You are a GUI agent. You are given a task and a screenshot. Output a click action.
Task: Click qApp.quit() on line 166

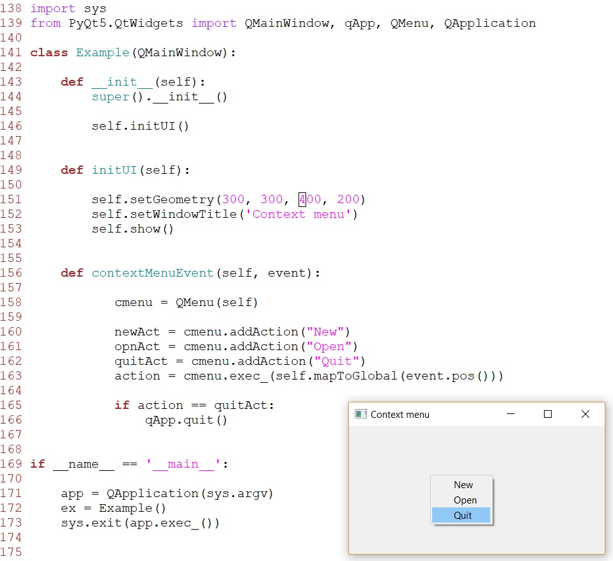point(186,420)
